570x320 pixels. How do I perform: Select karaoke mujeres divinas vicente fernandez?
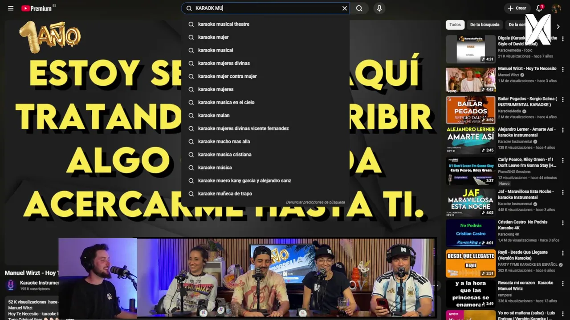coord(265,128)
